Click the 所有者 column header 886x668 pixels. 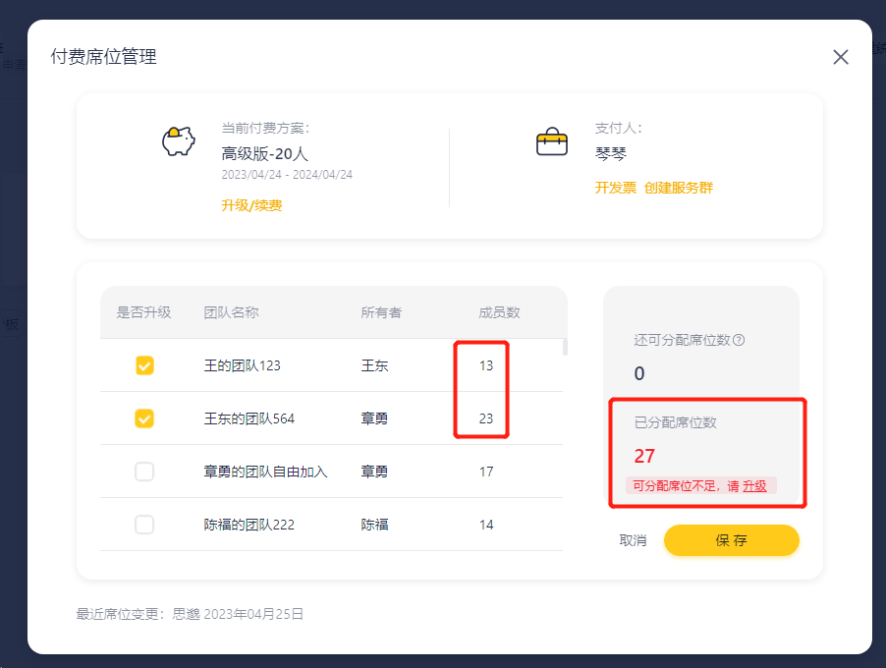[381, 312]
